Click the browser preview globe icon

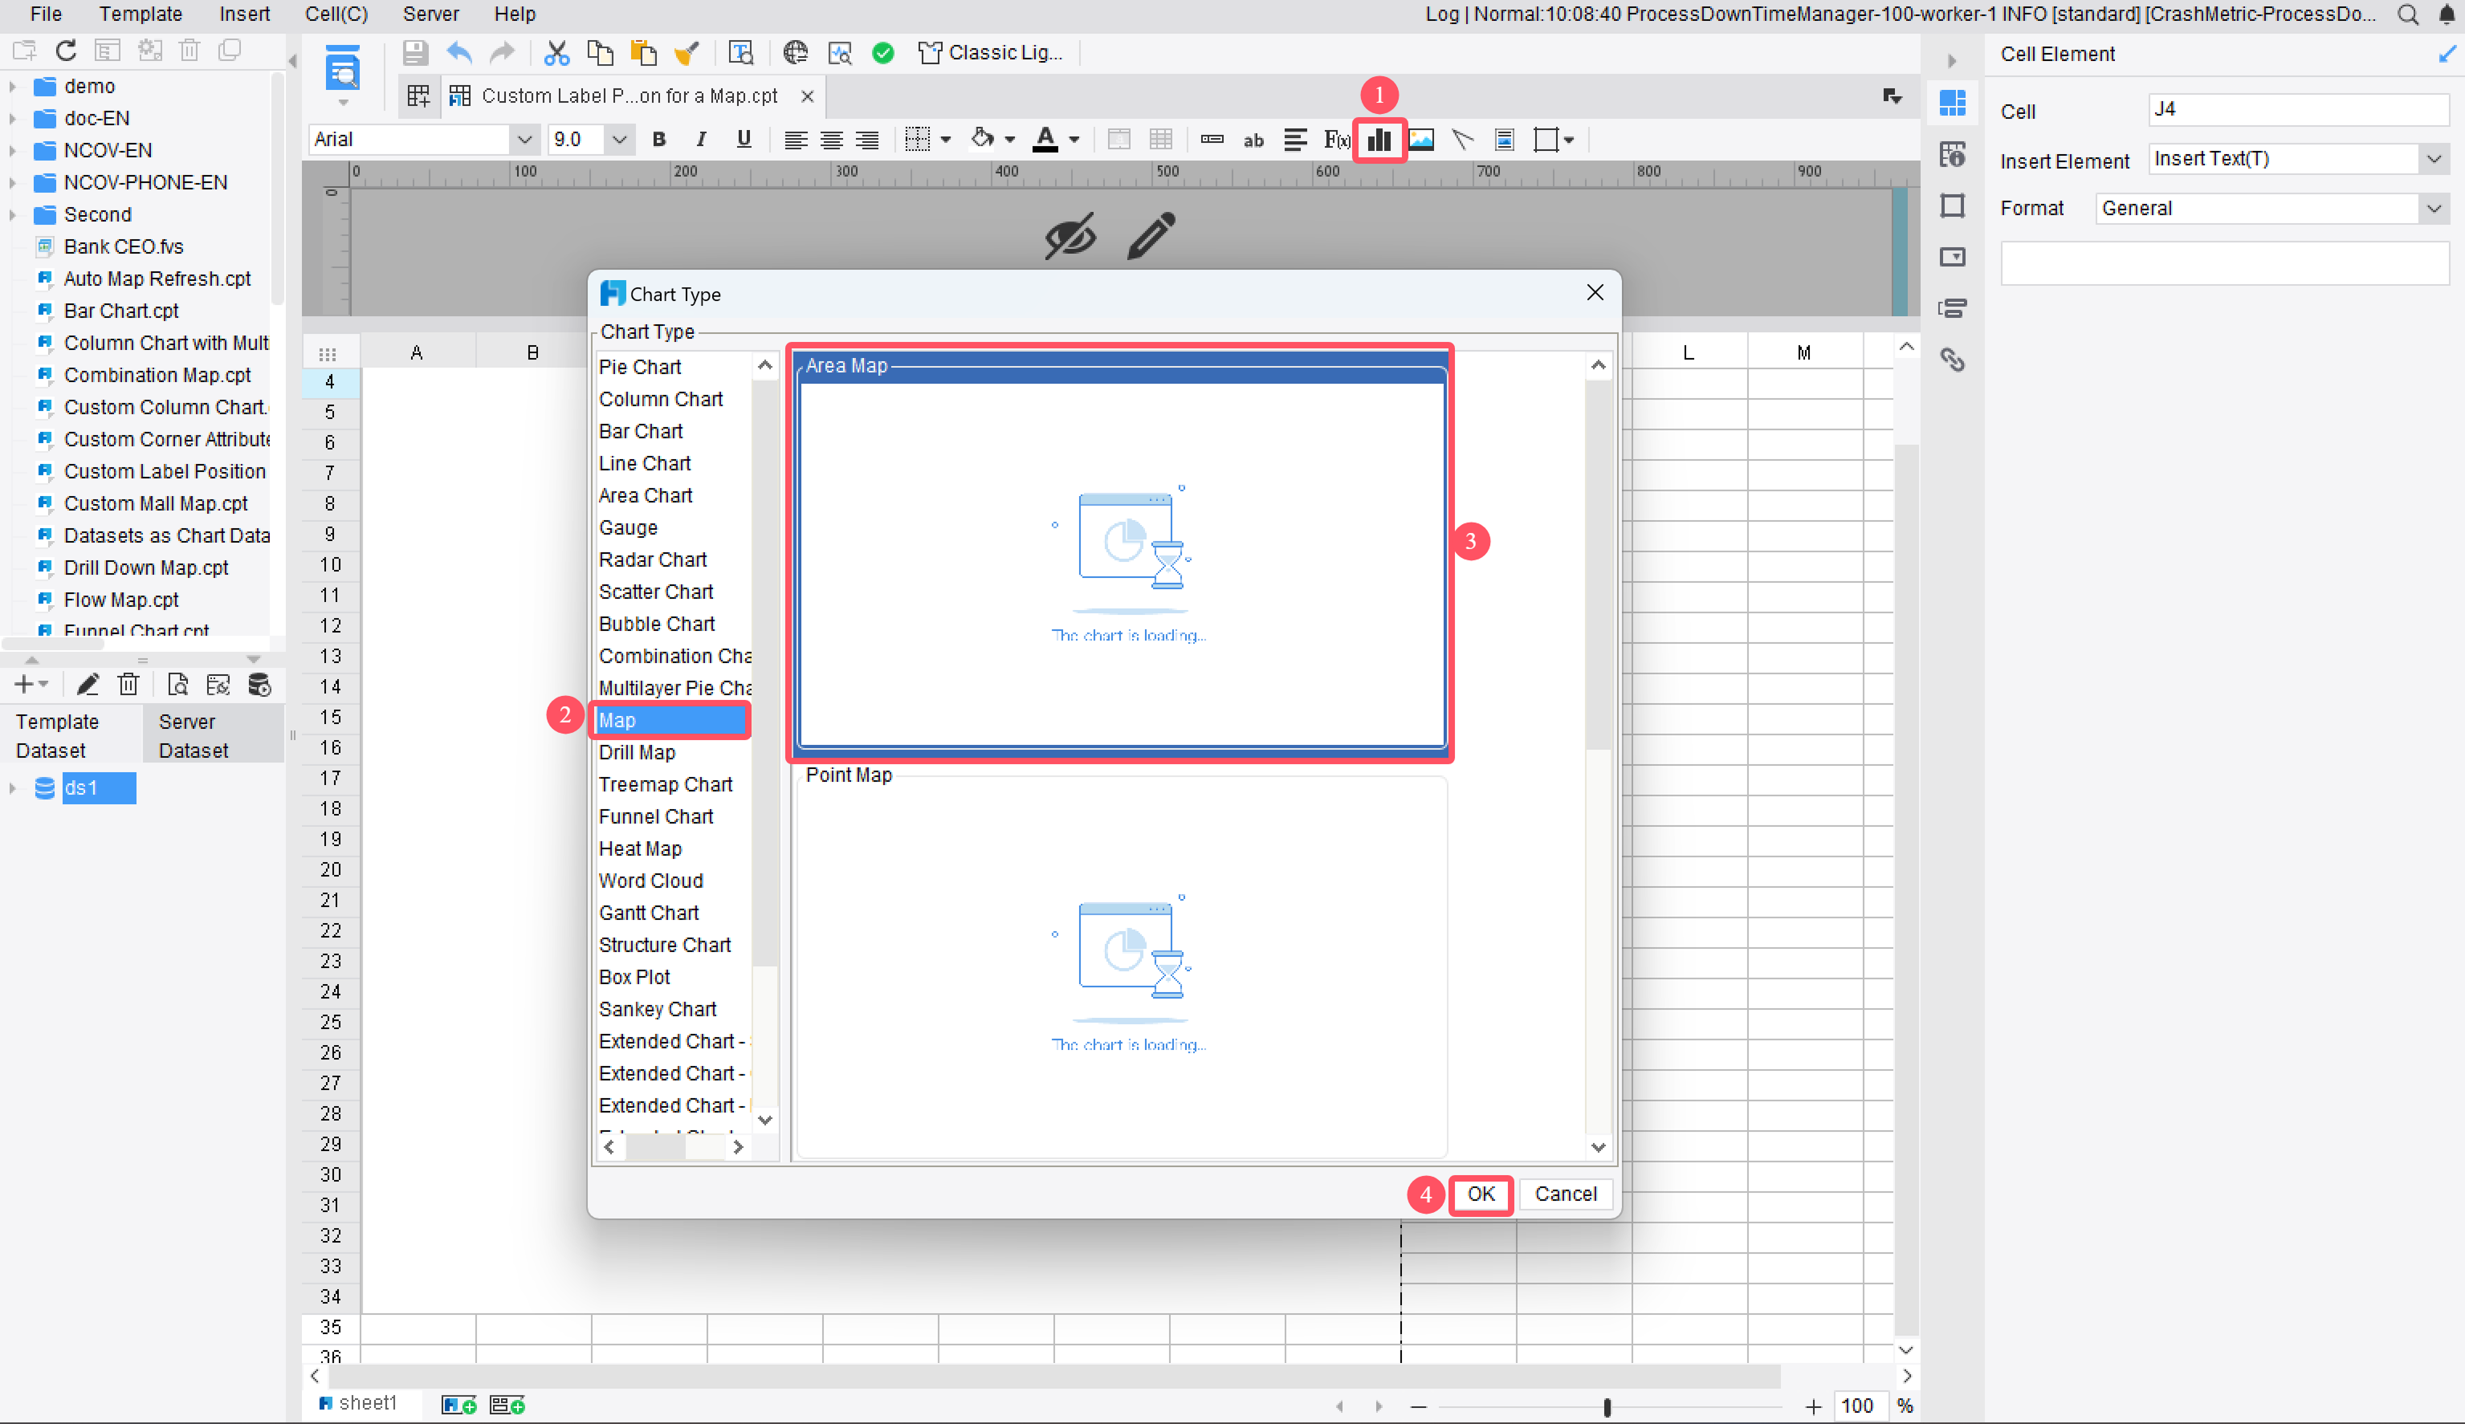pyautogui.click(x=795, y=53)
